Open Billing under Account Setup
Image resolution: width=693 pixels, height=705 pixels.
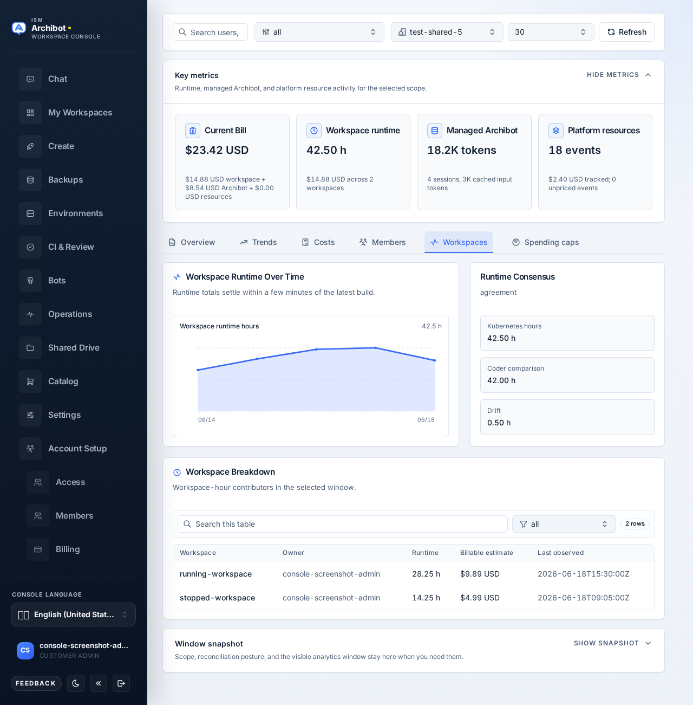pos(68,549)
